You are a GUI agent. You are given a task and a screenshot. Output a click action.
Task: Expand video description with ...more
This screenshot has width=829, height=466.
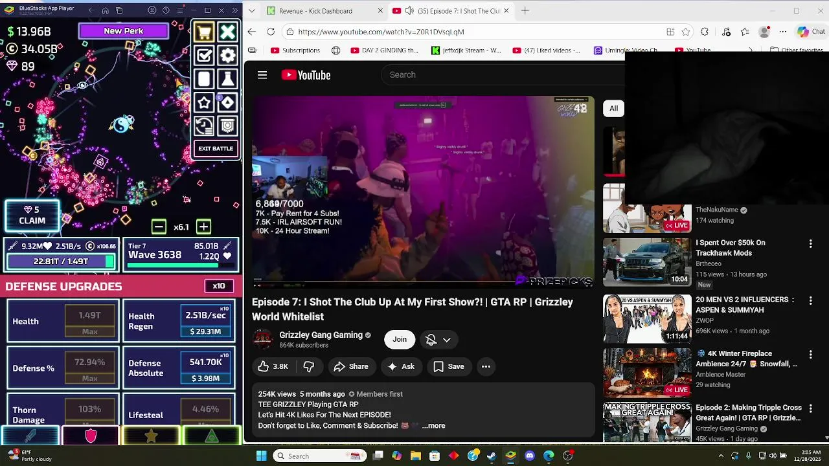[433, 426]
